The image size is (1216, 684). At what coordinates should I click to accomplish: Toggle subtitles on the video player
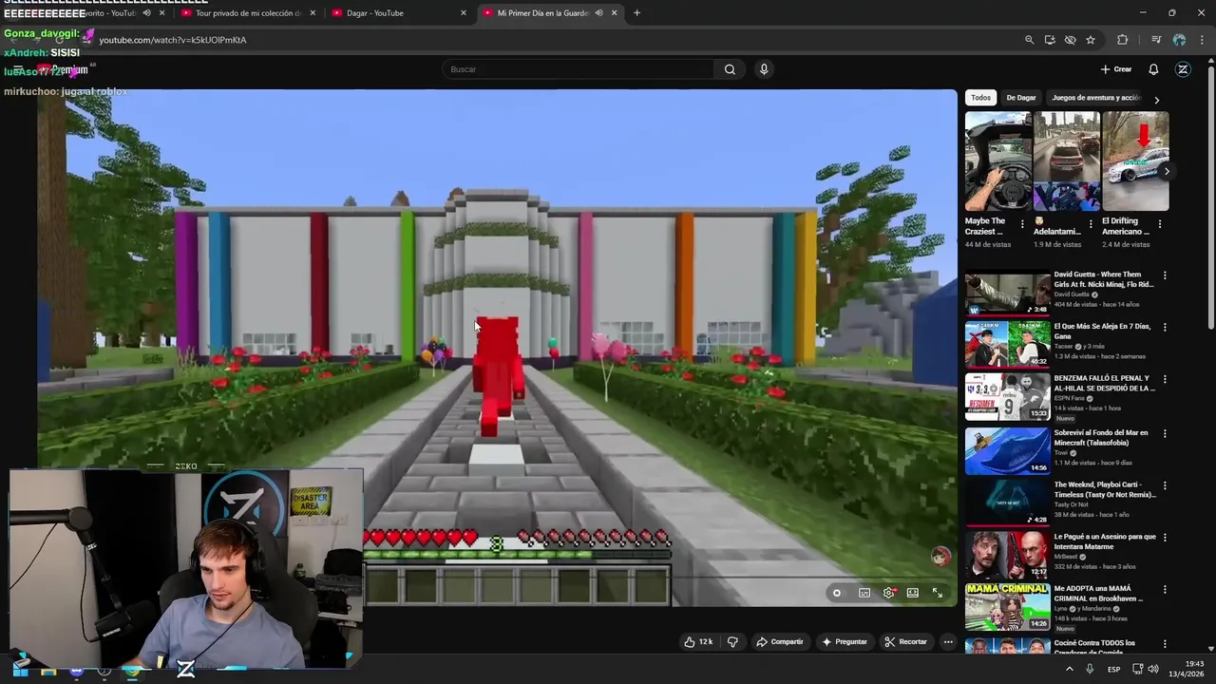point(864,593)
